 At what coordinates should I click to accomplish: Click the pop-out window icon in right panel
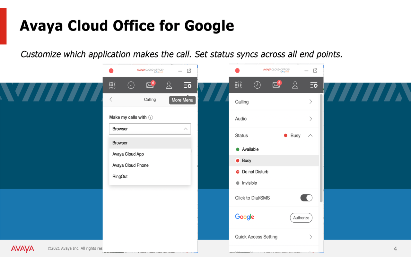[315, 71]
